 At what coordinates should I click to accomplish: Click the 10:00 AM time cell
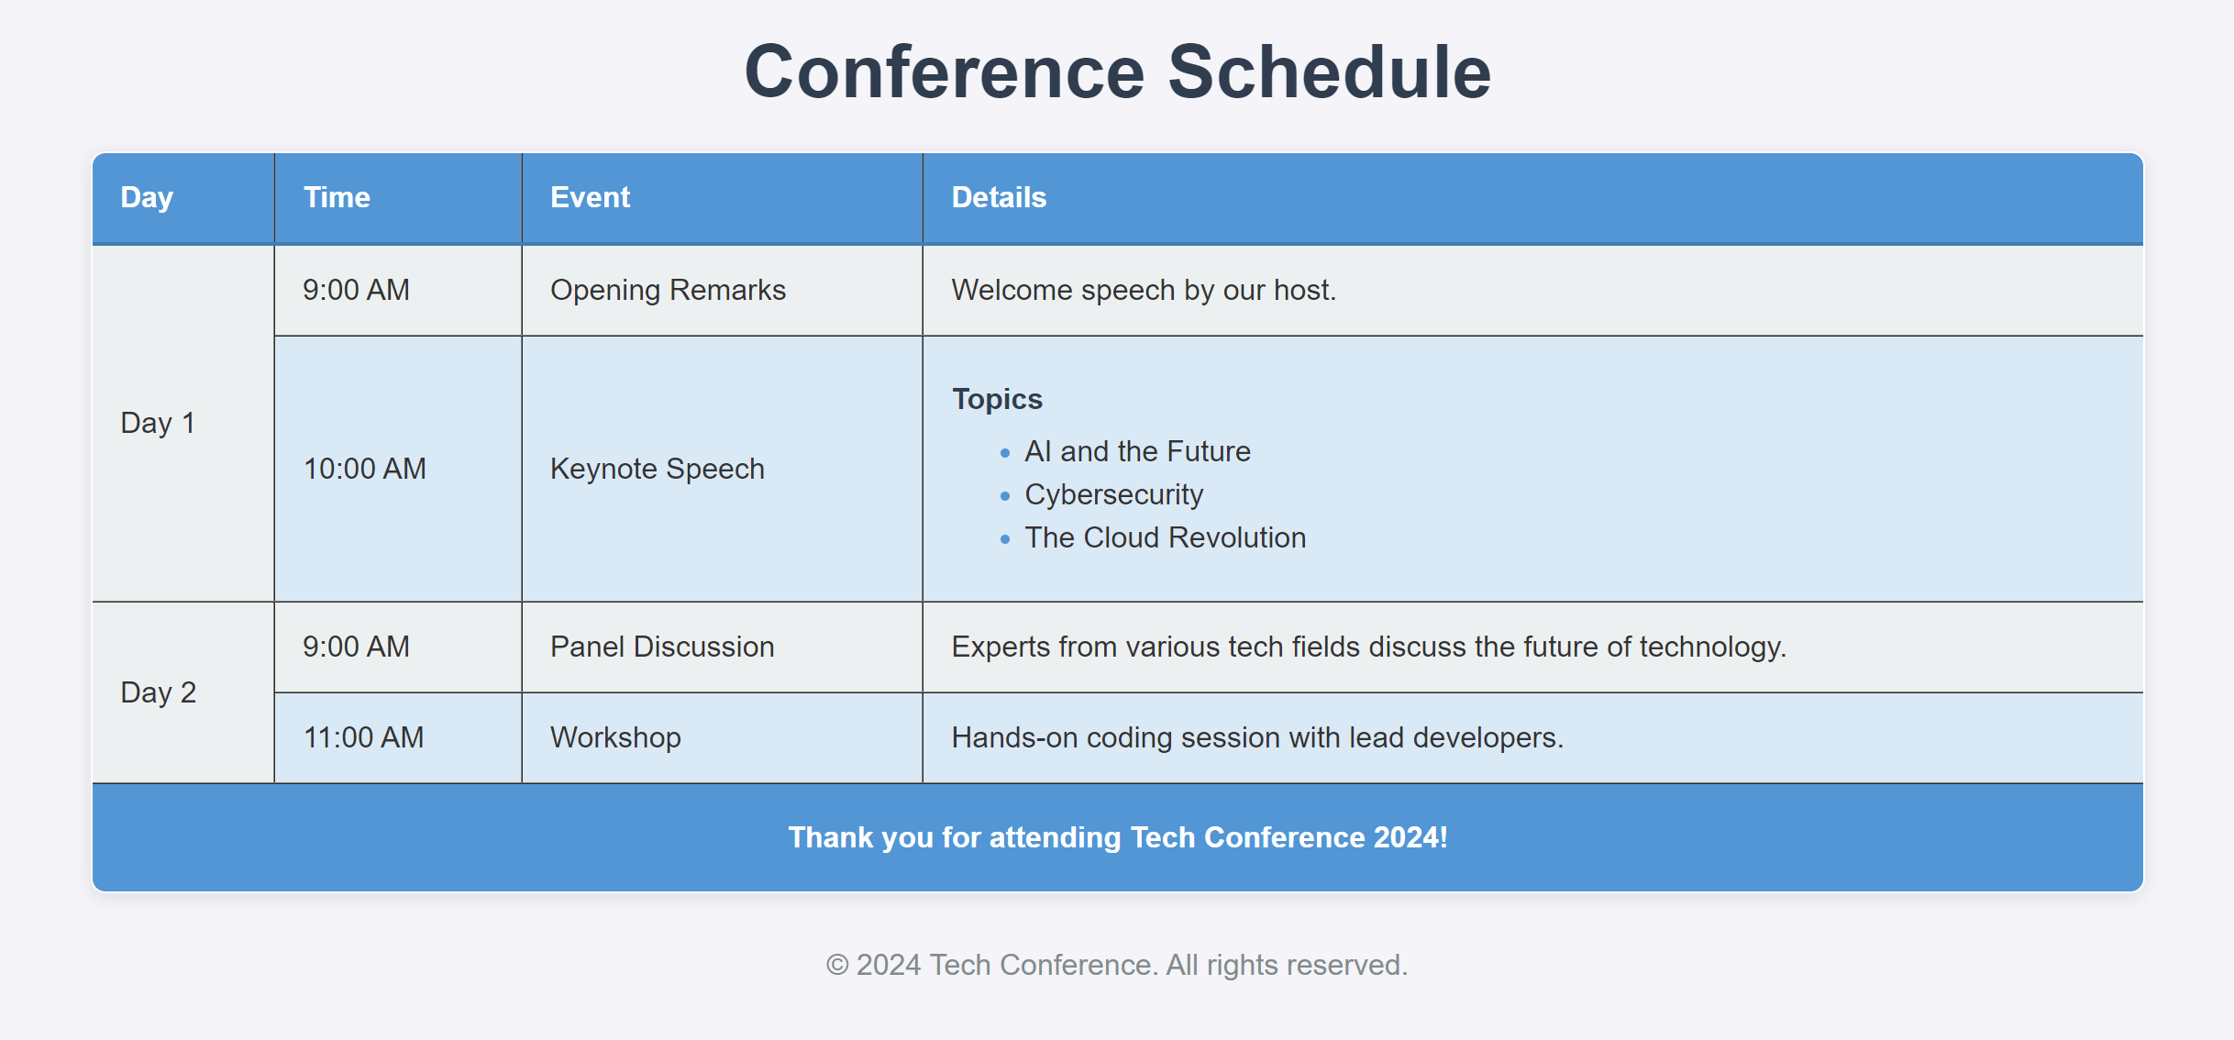pos(398,469)
